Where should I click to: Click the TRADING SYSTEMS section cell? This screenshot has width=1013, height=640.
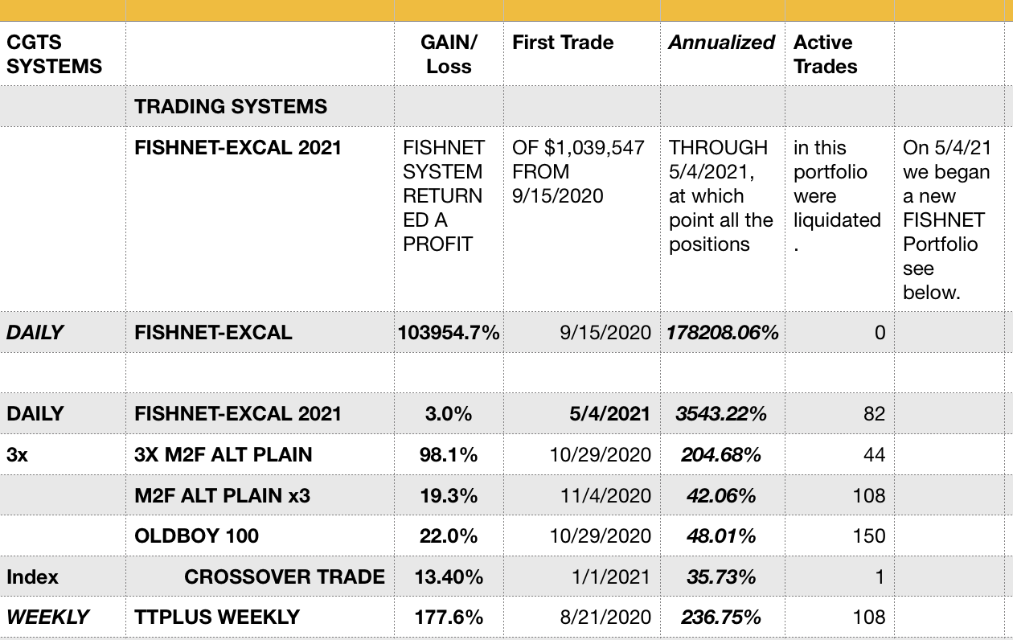coord(260,106)
